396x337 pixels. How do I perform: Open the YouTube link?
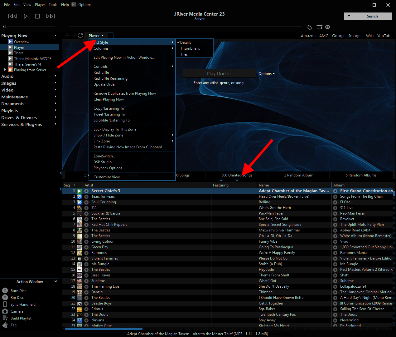385,36
